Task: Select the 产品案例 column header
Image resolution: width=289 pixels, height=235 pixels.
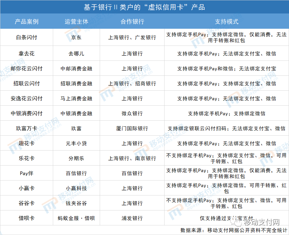Action: click(x=27, y=22)
